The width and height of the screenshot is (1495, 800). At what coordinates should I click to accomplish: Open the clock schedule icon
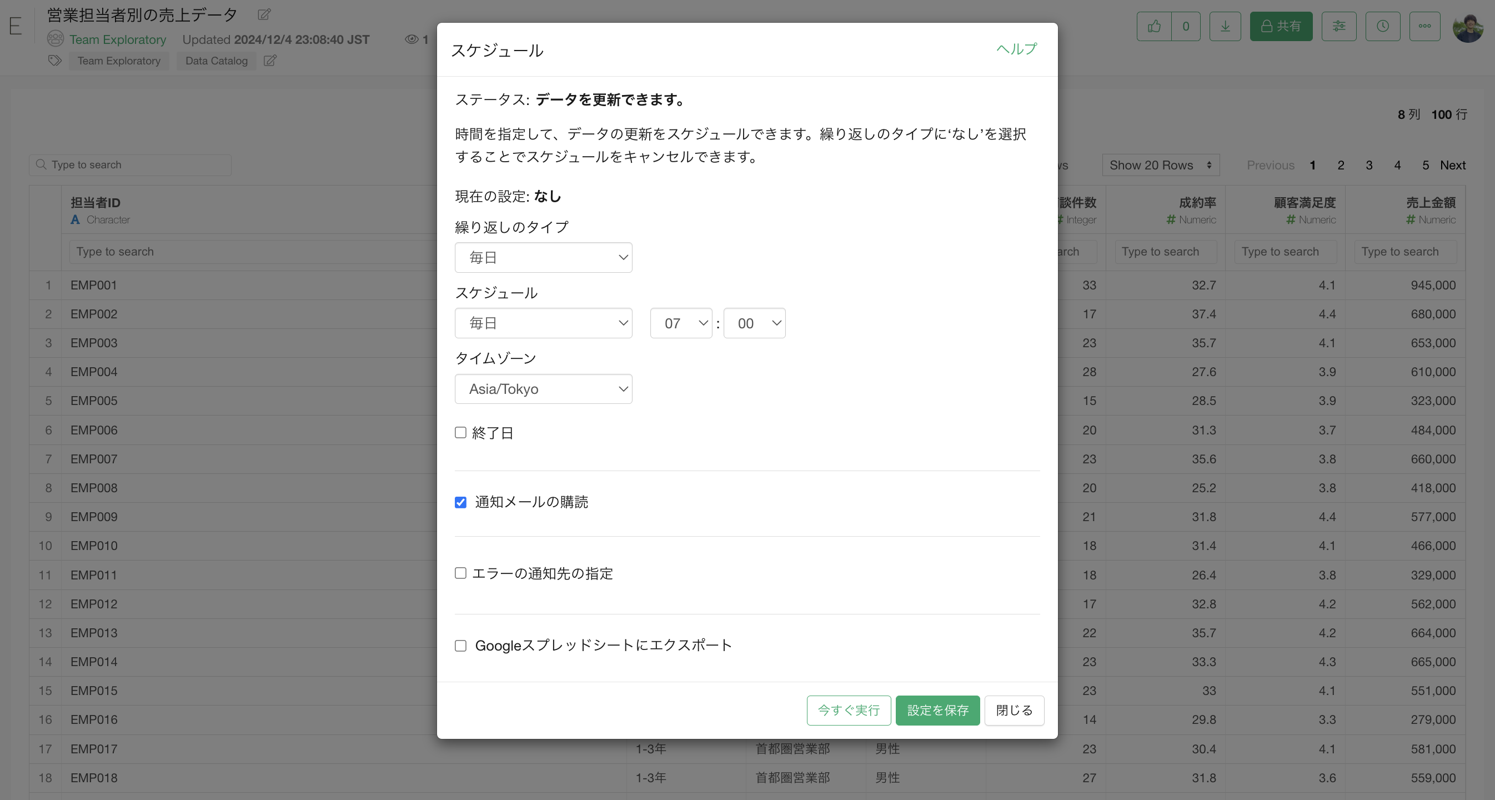point(1382,26)
